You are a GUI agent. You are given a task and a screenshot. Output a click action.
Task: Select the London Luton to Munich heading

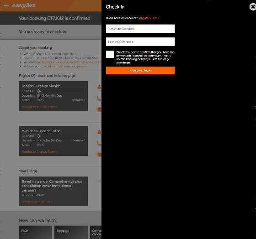tap(41, 86)
